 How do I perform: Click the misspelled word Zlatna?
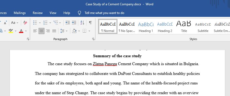tap(98, 64)
